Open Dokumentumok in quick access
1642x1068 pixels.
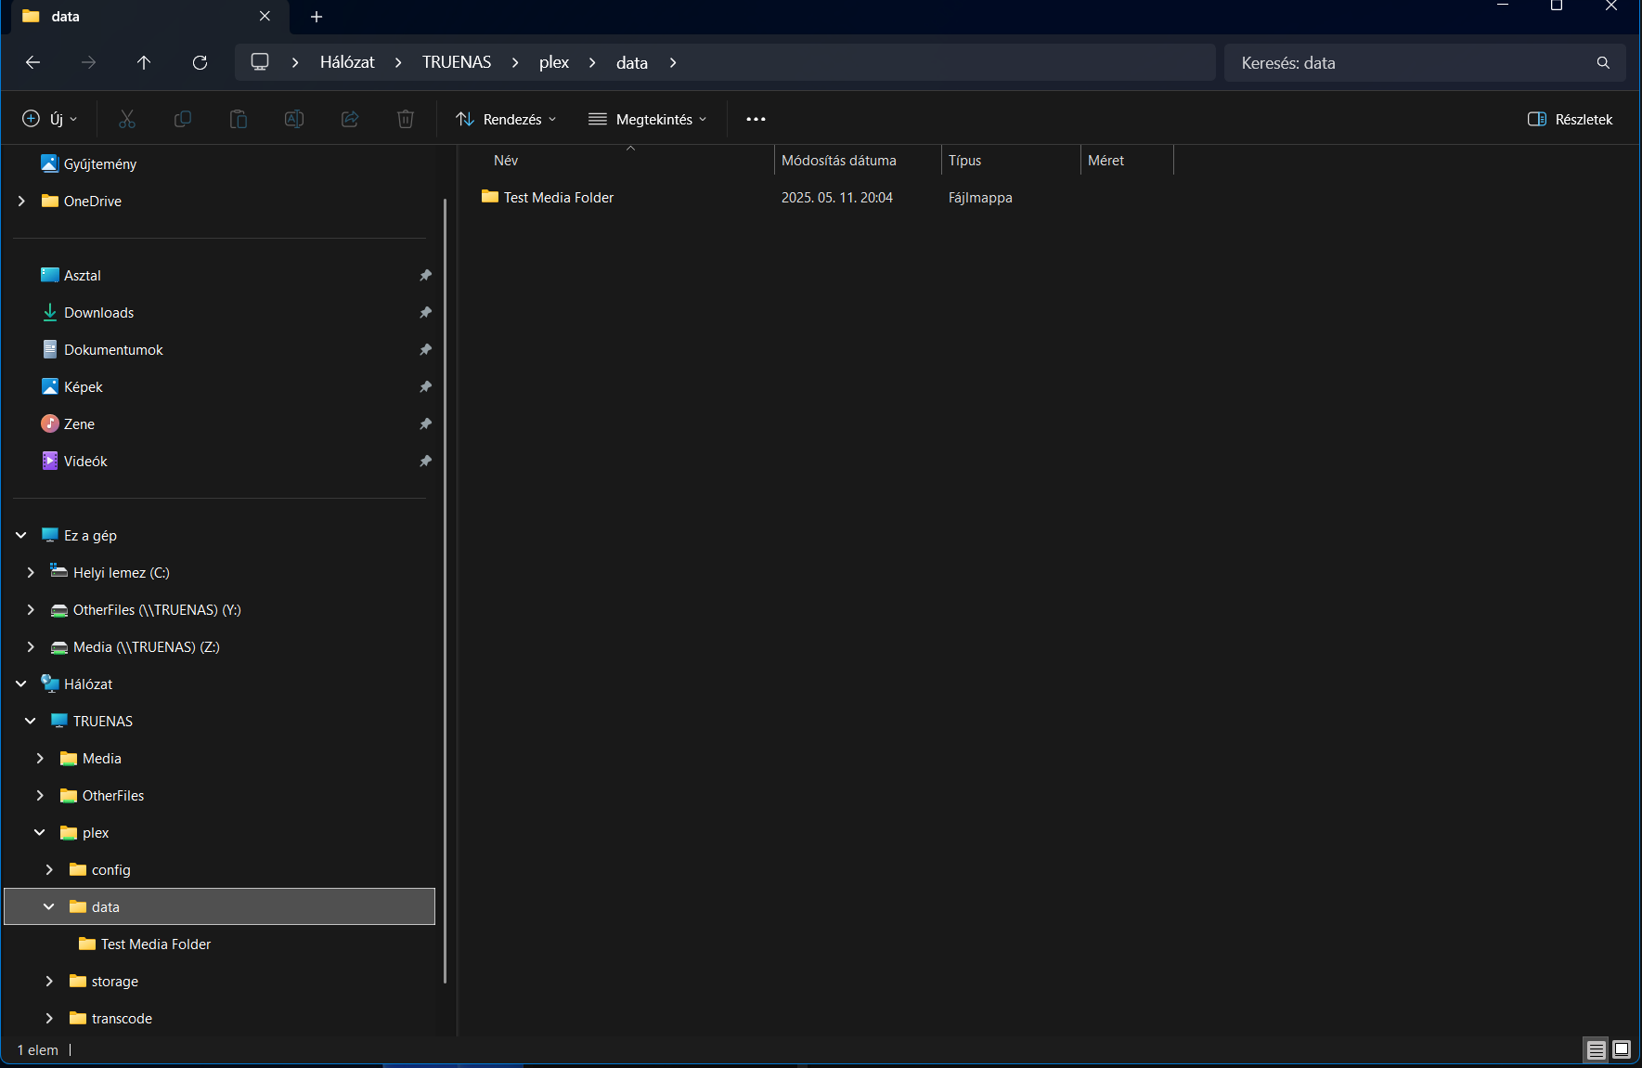[113, 349]
